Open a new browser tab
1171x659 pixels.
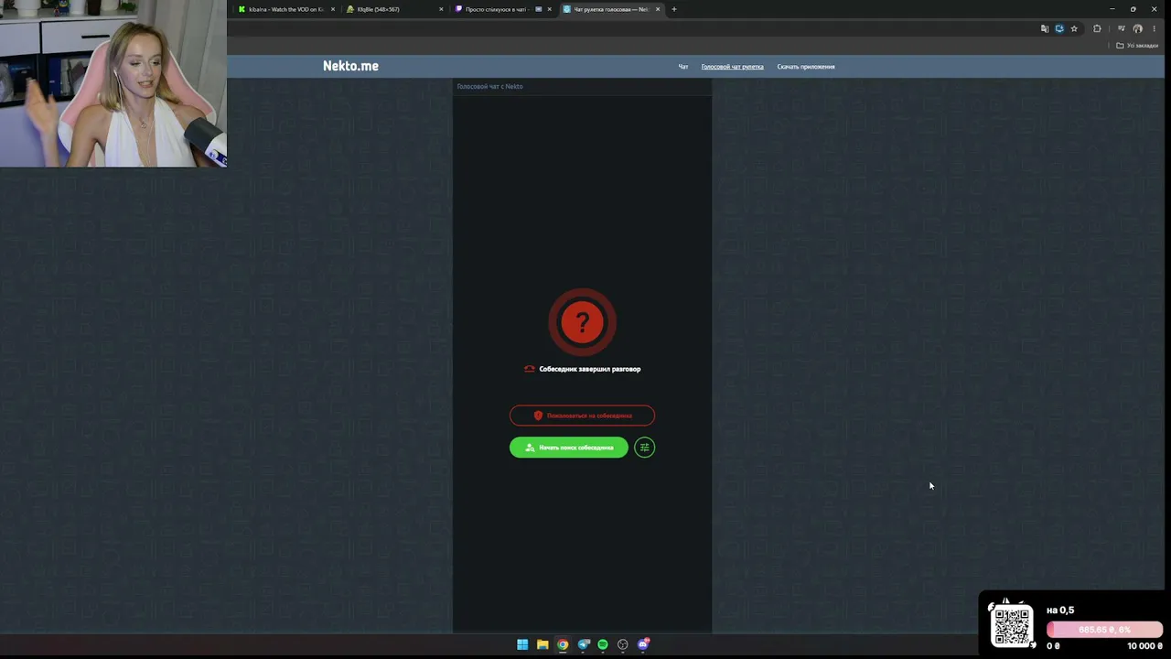(x=674, y=9)
